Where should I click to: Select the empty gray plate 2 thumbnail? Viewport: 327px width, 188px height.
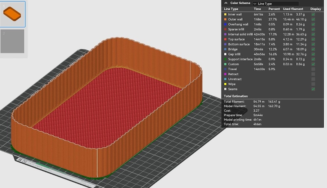tap(12, 41)
